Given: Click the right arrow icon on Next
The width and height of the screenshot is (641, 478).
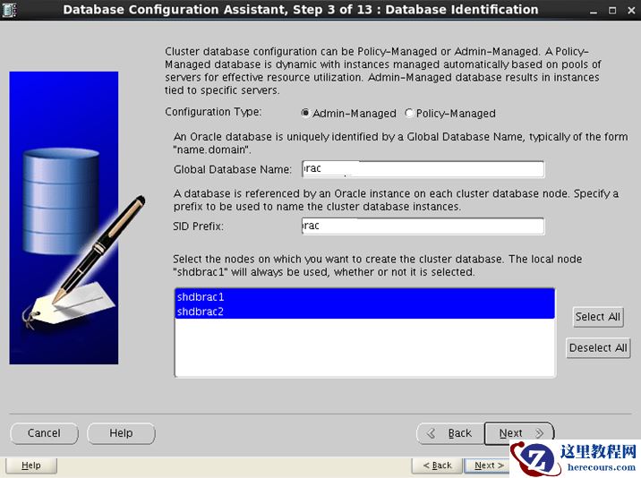Looking at the screenshot, I should click(539, 433).
